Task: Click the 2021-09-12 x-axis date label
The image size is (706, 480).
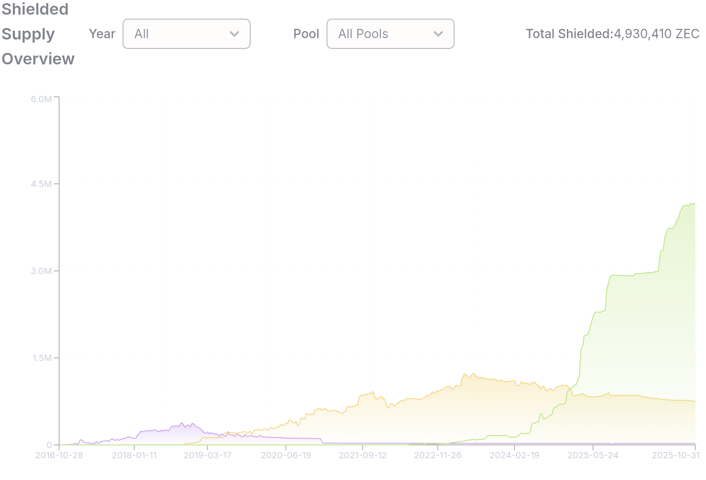Action: coord(363,455)
